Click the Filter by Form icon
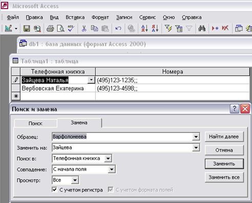 pos(179,29)
